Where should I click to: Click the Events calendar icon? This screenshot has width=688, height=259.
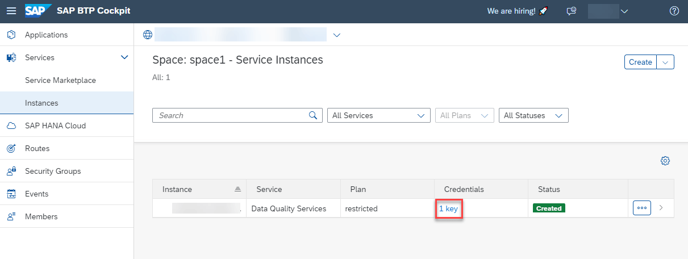click(11, 194)
